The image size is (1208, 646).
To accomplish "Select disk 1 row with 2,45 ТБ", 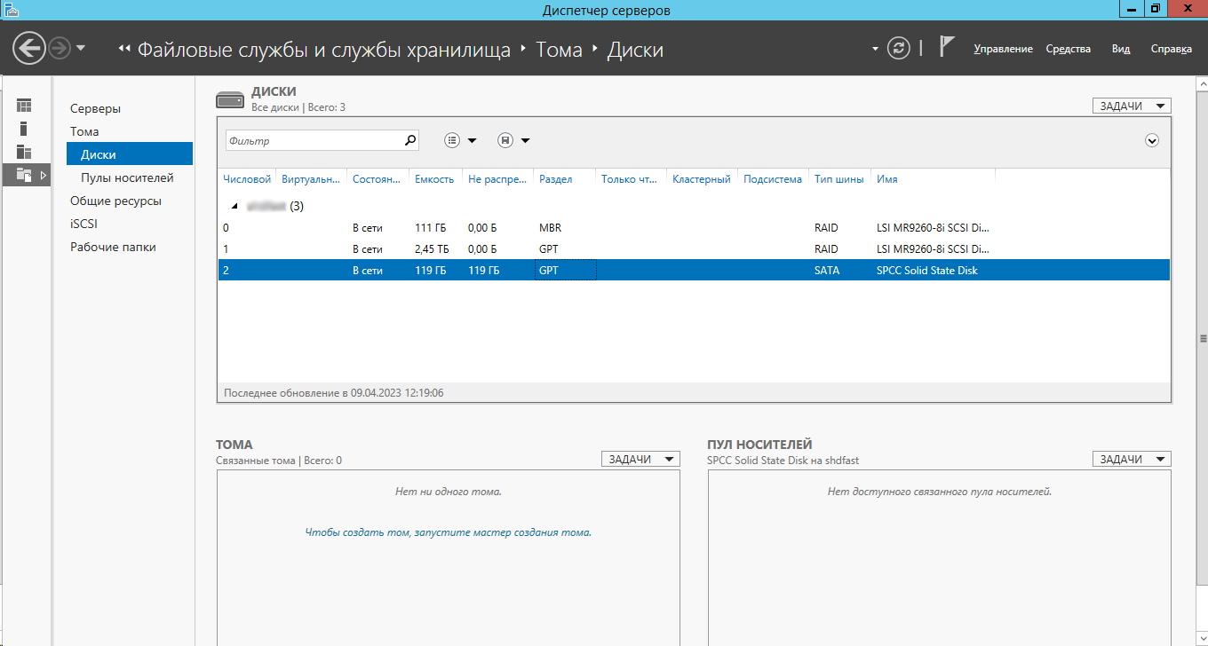I will pos(694,249).
